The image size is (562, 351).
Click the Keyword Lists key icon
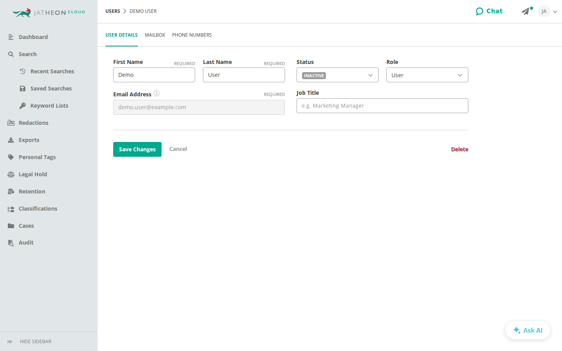[x=23, y=106]
